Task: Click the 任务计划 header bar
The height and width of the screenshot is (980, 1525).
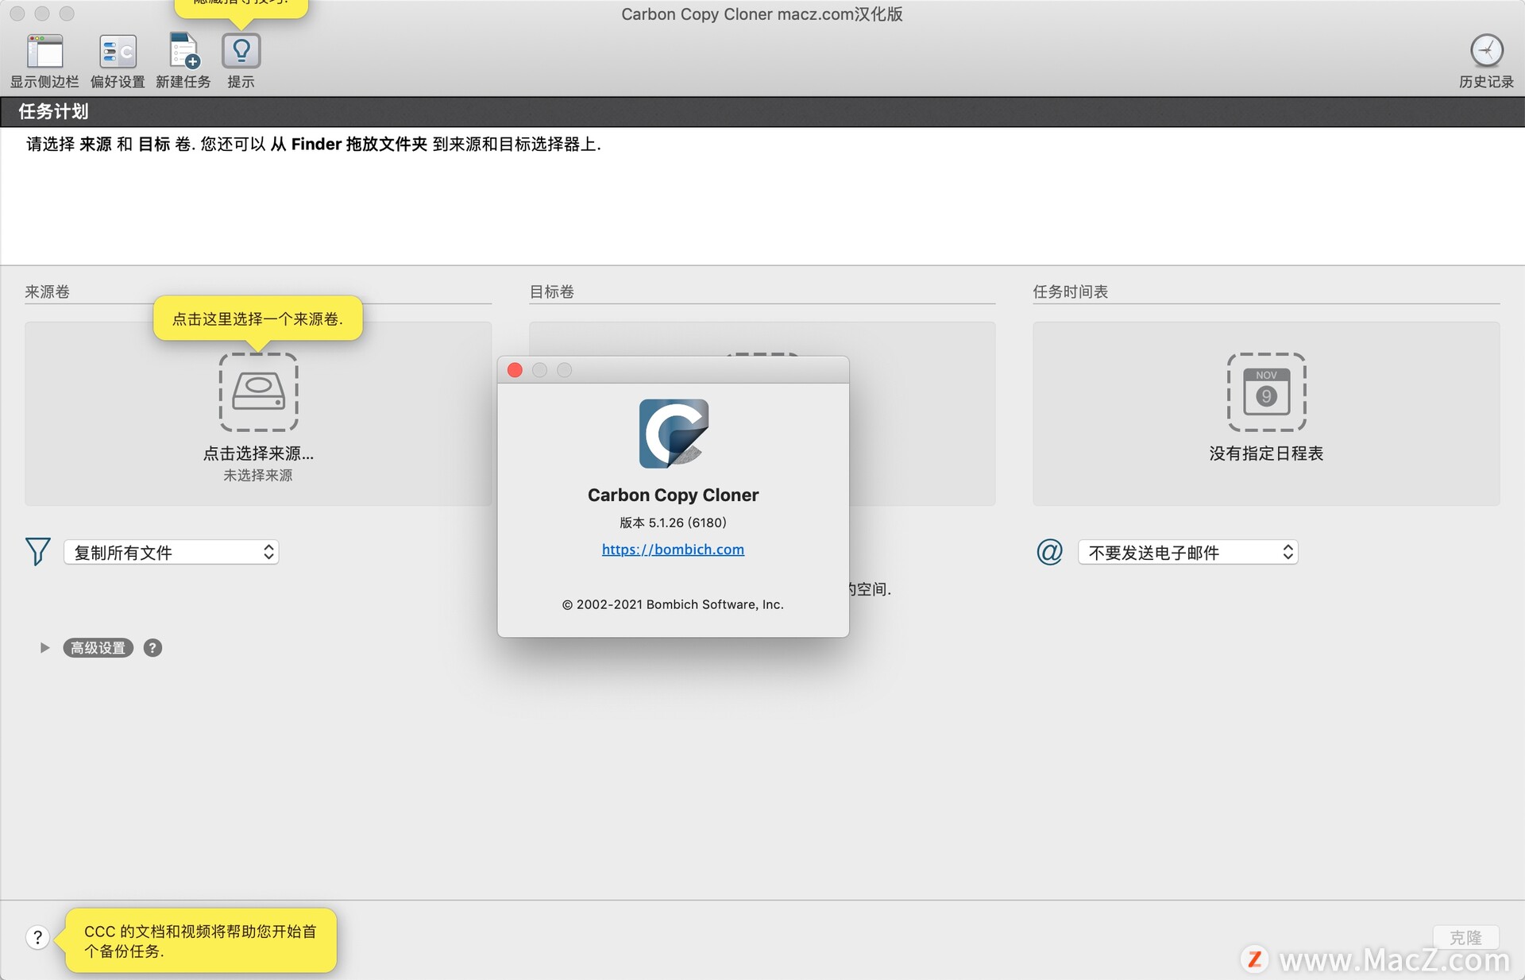Action: 762,112
